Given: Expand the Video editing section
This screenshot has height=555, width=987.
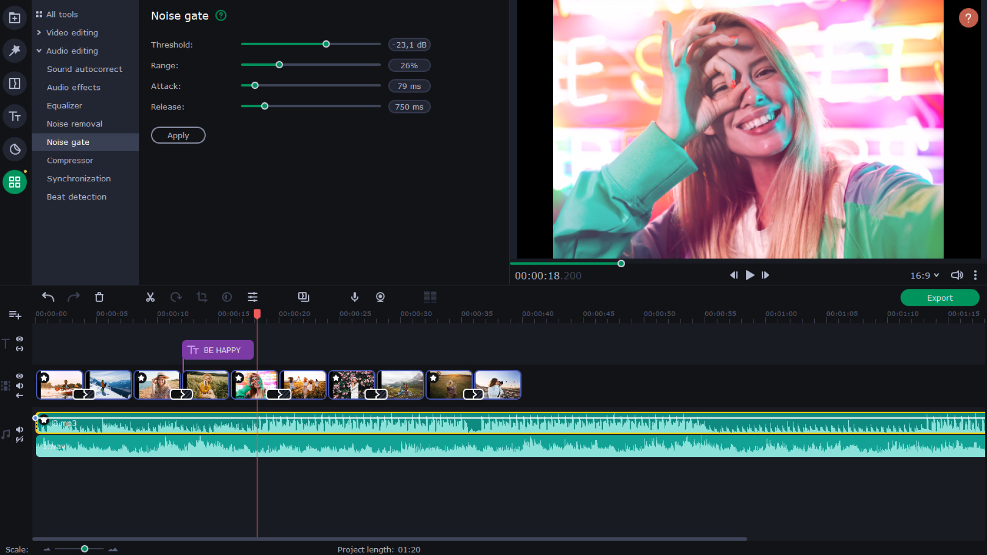Looking at the screenshot, I should pyautogui.click(x=71, y=32).
